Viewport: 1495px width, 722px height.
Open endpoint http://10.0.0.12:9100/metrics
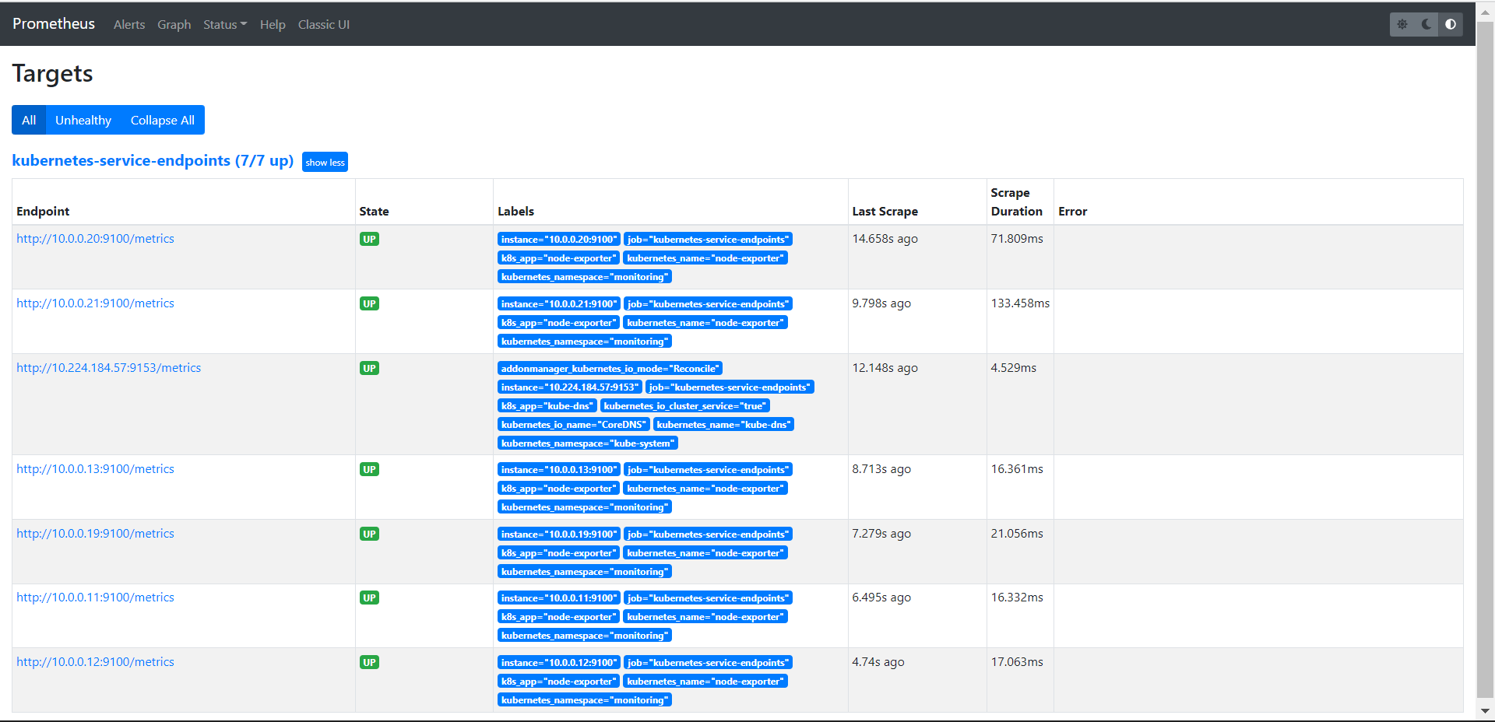pyautogui.click(x=95, y=662)
